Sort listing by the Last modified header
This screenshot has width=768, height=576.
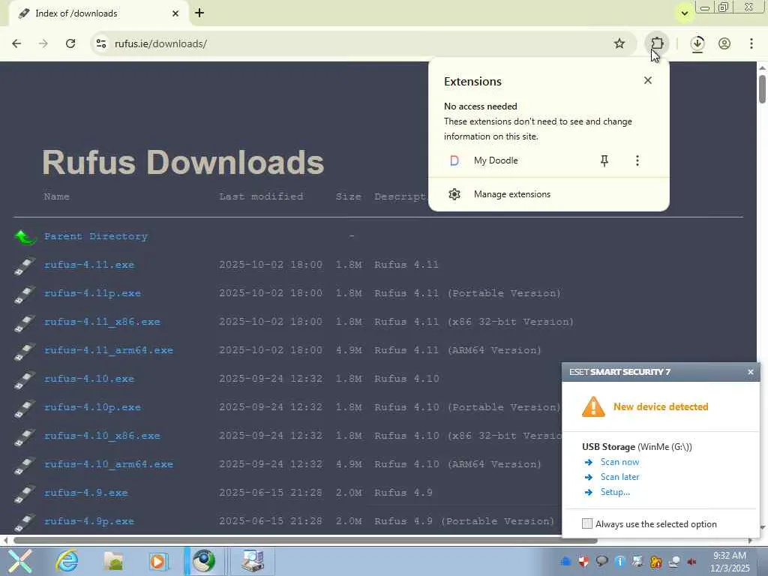[261, 196]
